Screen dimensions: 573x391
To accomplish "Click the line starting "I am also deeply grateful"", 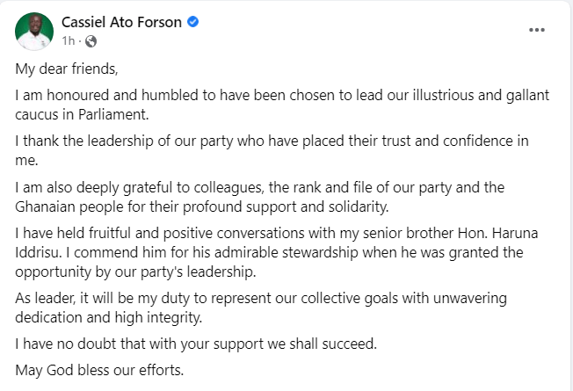I will pos(260,187).
